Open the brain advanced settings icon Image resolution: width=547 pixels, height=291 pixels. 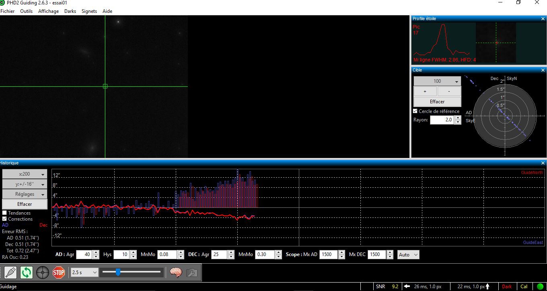click(176, 273)
